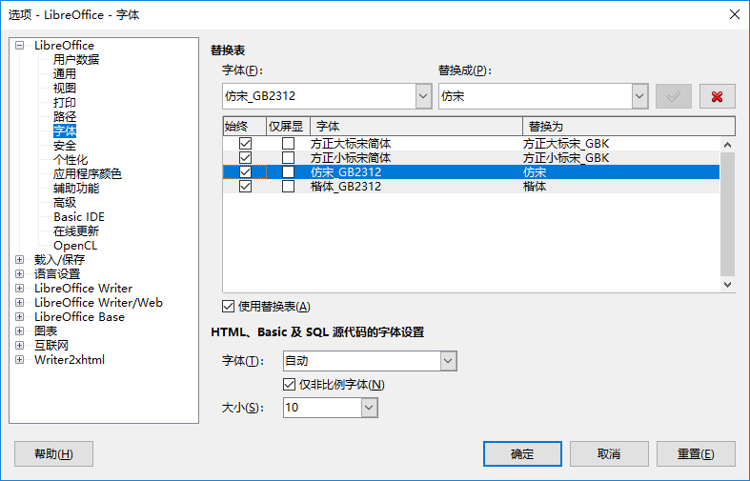This screenshot has width=750, height=481.
Task: Click the checkmark apply replacement button
Action: [674, 96]
